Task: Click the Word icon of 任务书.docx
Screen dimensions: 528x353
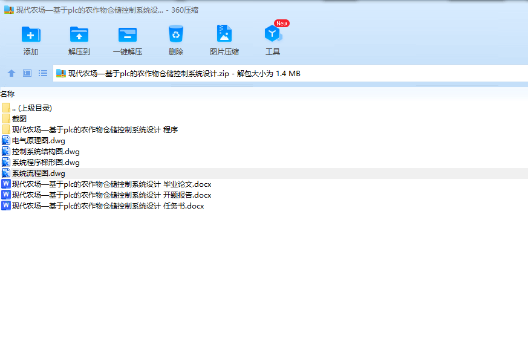Action: 5,206
